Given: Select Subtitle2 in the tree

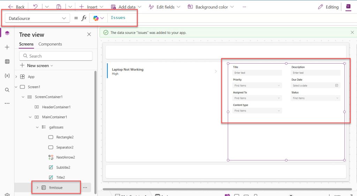Looking at the screenshot, I should 63,167.
